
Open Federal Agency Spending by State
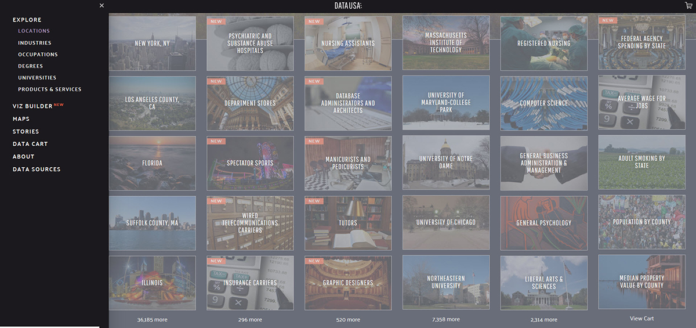(641, 42)
